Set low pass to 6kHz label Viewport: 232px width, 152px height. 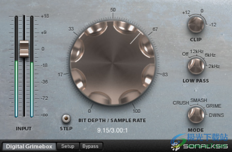210,55
